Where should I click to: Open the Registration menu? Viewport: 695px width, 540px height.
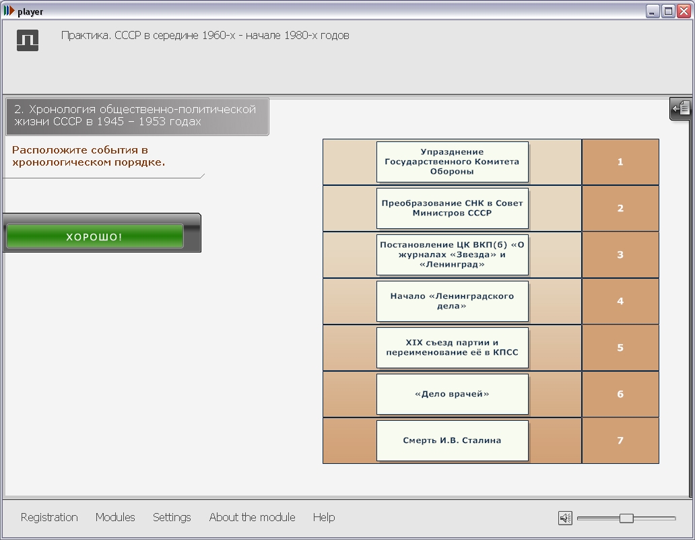coord(49,517)
